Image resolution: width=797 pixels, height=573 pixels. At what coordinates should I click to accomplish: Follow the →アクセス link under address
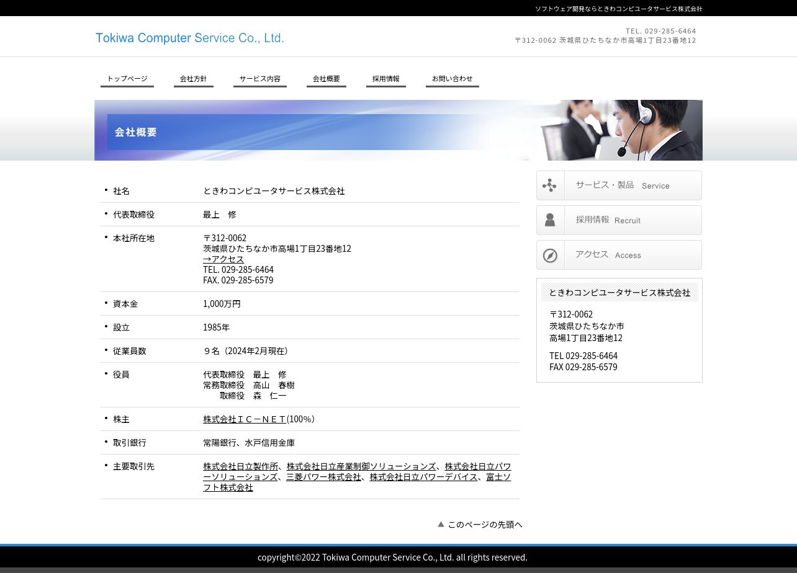pos(223,259)
